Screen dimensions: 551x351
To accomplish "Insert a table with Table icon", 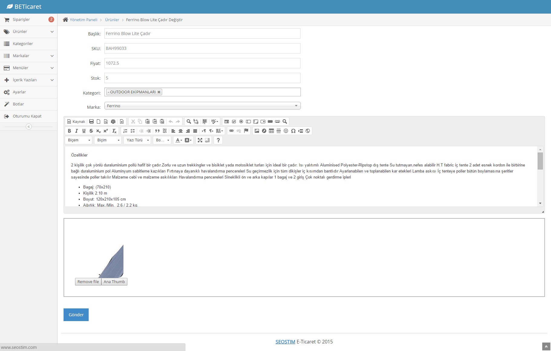I will click(271, 131).
